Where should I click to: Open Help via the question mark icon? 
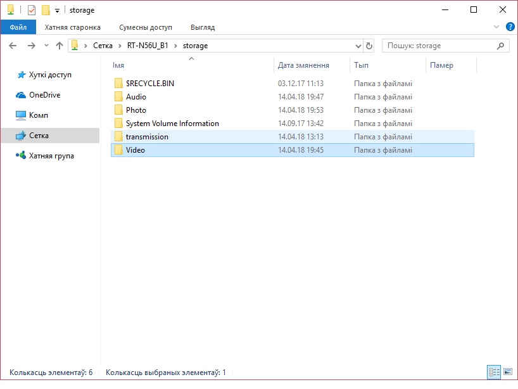click(x=510, y=27)
